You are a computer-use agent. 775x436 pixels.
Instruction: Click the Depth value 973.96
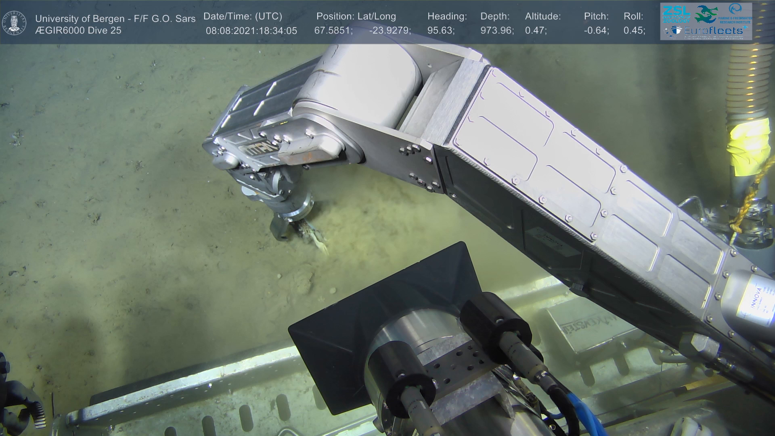[x=497, y=31]
